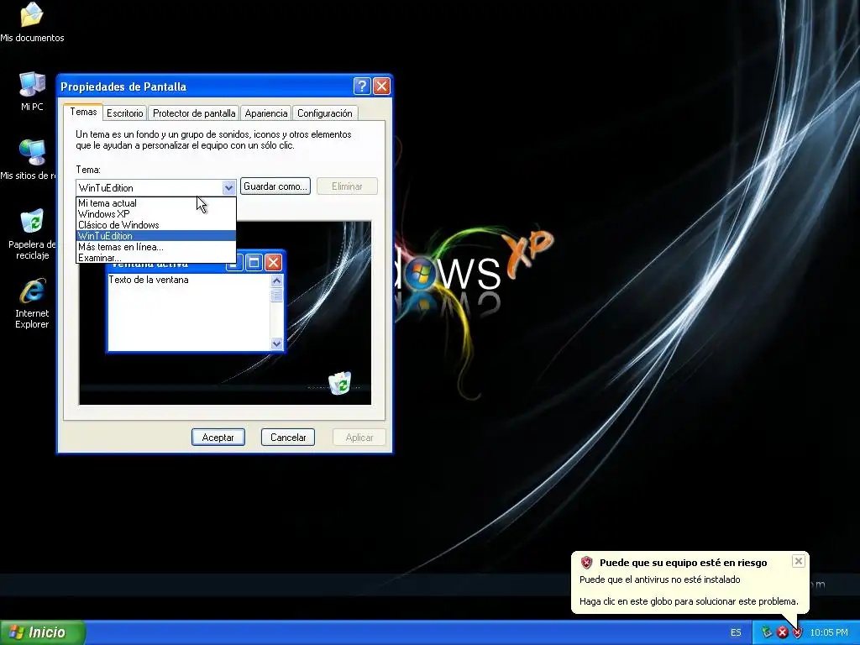The height and width of the screenshot is (645, 860).
Task: Click the network connection tray icon
Action: point(766,632)
